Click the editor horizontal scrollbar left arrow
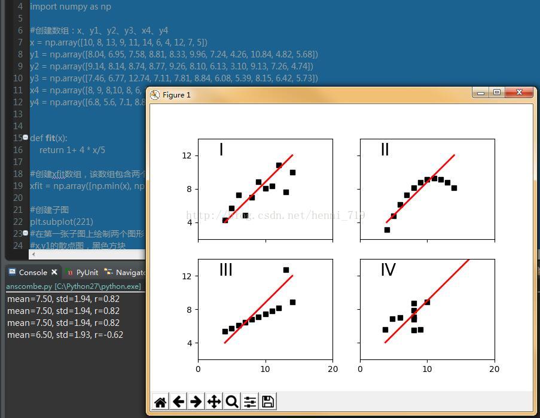This screenshot has height=418, width=540. pyautogui.click(x=33, y=254)
